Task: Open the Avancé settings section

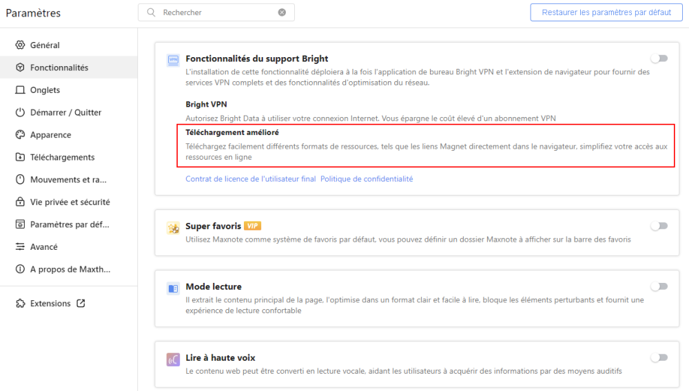Action: tap(44, 247)
